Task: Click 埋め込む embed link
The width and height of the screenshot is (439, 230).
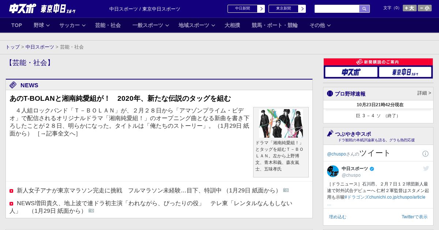Action: point(337,217)
